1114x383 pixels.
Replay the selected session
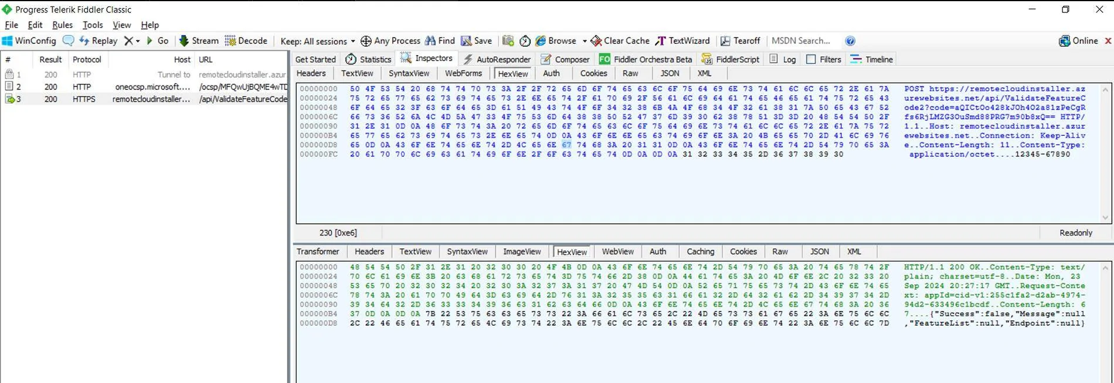(x=99, y=40)
